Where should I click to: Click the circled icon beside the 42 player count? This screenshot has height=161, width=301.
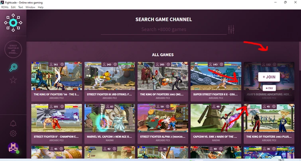(114, 149)
